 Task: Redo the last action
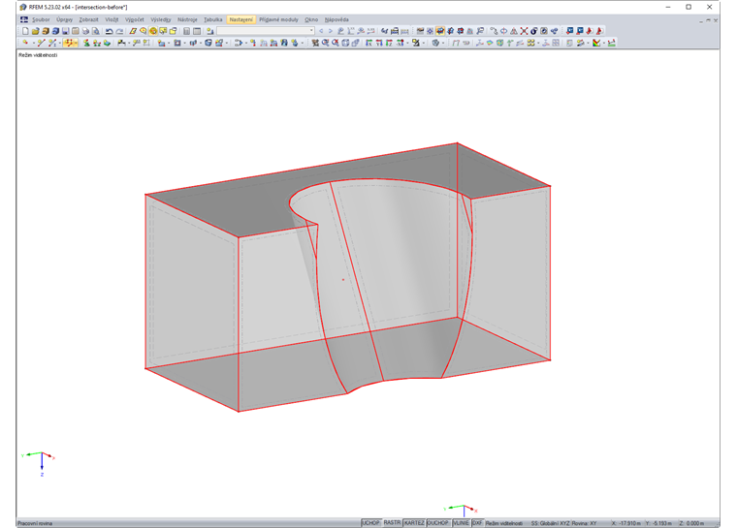(x=119, y=31)
